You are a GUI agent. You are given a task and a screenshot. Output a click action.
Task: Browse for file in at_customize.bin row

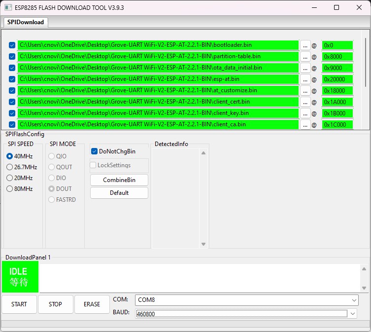(x=305, y=91)
